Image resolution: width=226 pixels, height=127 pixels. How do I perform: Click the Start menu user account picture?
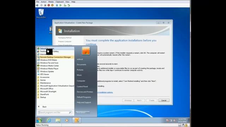pyautogui.click(x=86, y=51)
